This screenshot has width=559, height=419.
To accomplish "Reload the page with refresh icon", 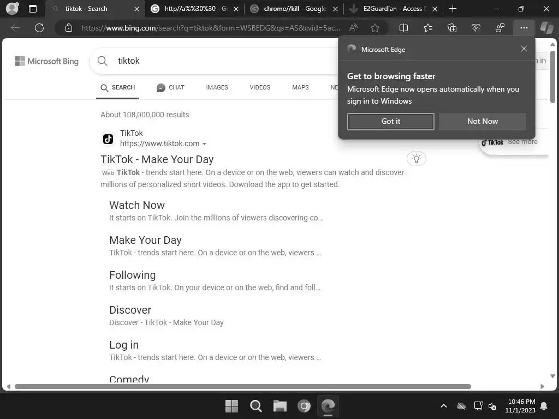I will tap(39, 28).
